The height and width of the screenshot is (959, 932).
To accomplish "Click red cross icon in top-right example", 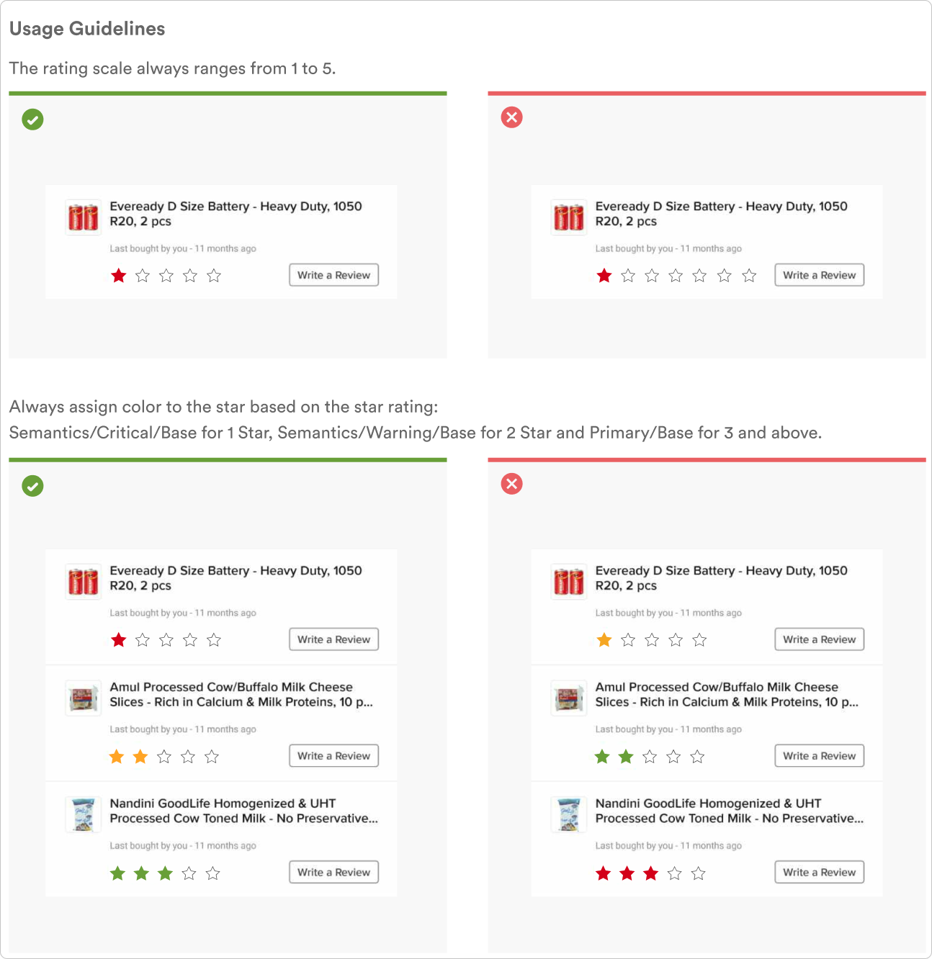I will click(x=511, y=117).
